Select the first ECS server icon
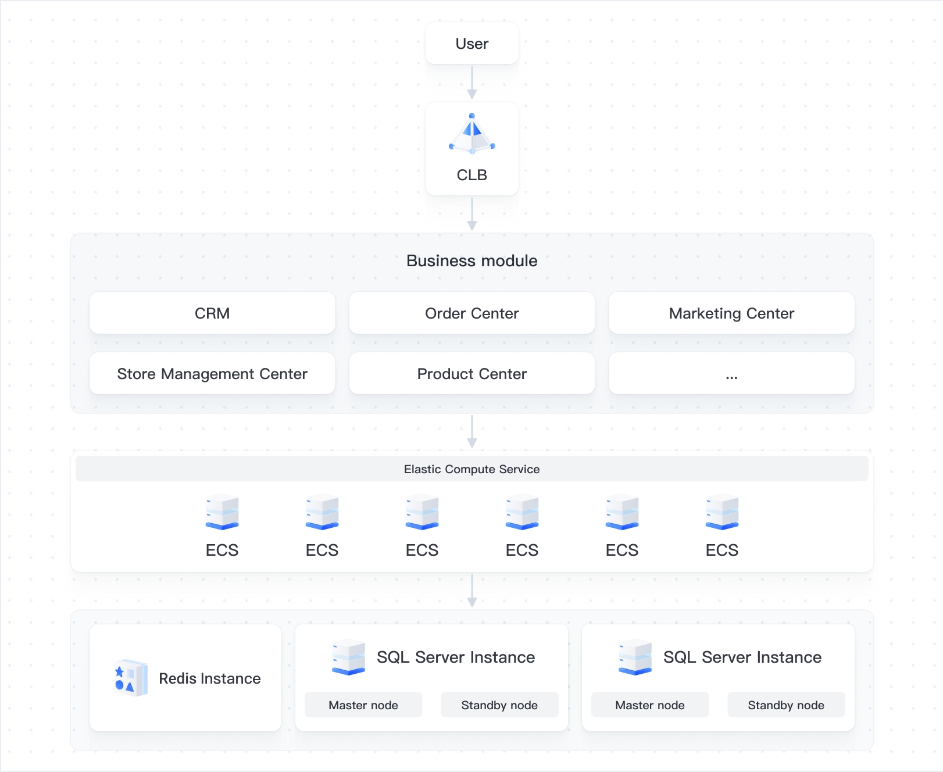The image size is (943, 772). [222, 512]
